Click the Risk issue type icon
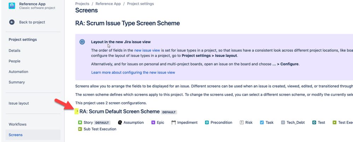This screenshot has height=142, width=353. point(242,123)
